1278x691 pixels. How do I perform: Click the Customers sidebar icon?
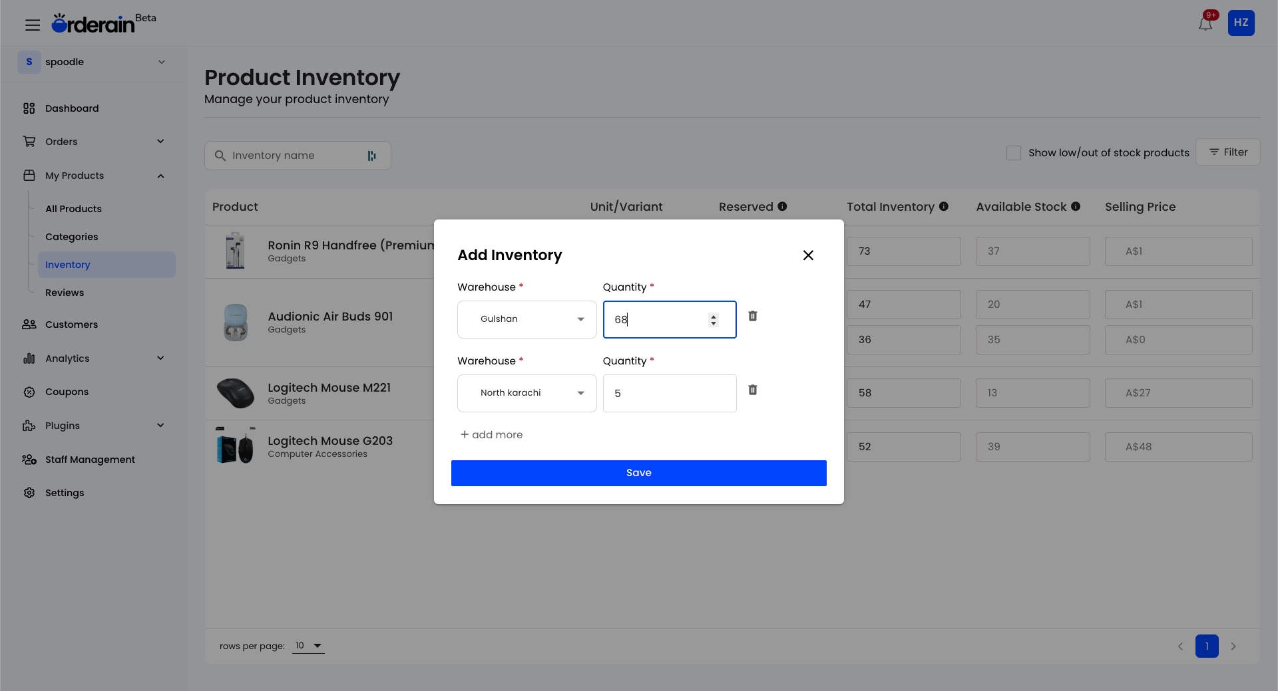[29, 325]
